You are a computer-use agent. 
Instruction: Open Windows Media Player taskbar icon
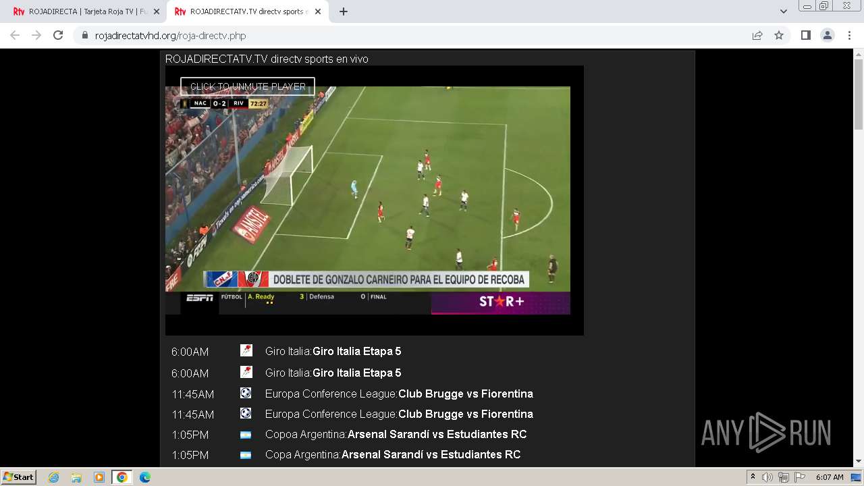[99, 477]
